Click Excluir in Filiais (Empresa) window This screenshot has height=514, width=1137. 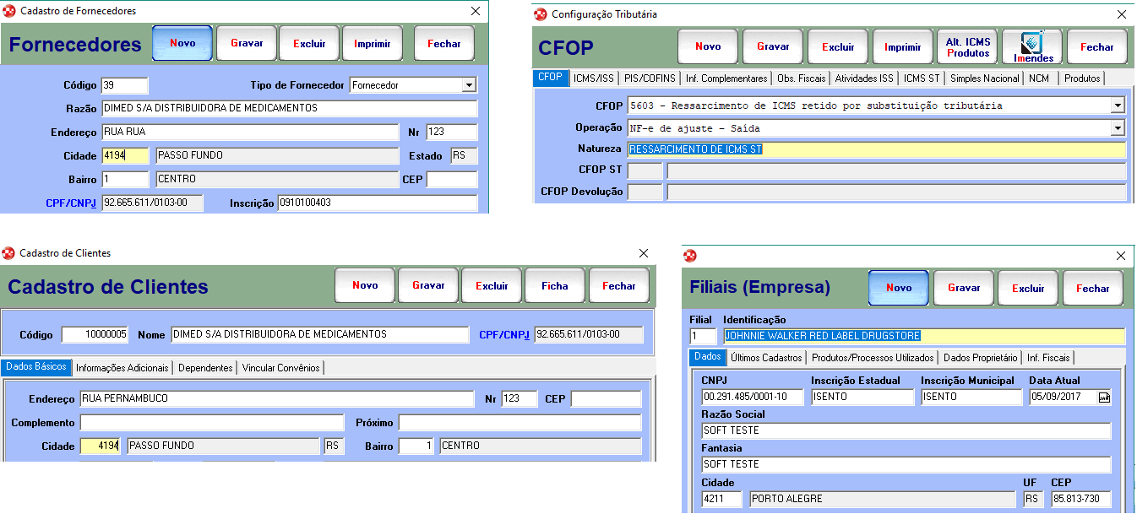pos(1028,288)
